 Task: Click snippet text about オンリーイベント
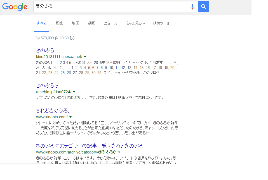(107, 68)
